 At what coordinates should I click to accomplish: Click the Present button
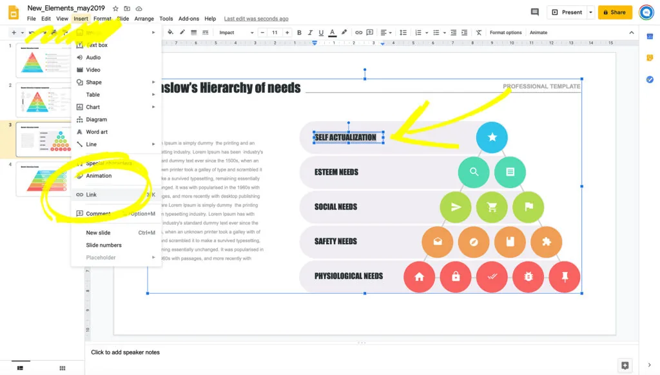point(567,12)
